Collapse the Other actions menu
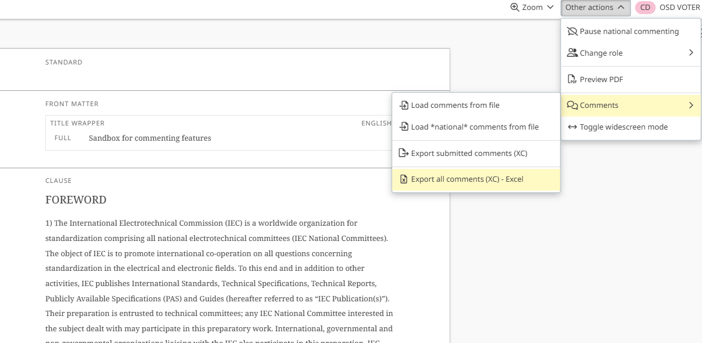This screenshot has width=702, height=343. click(x=595, y=8)
